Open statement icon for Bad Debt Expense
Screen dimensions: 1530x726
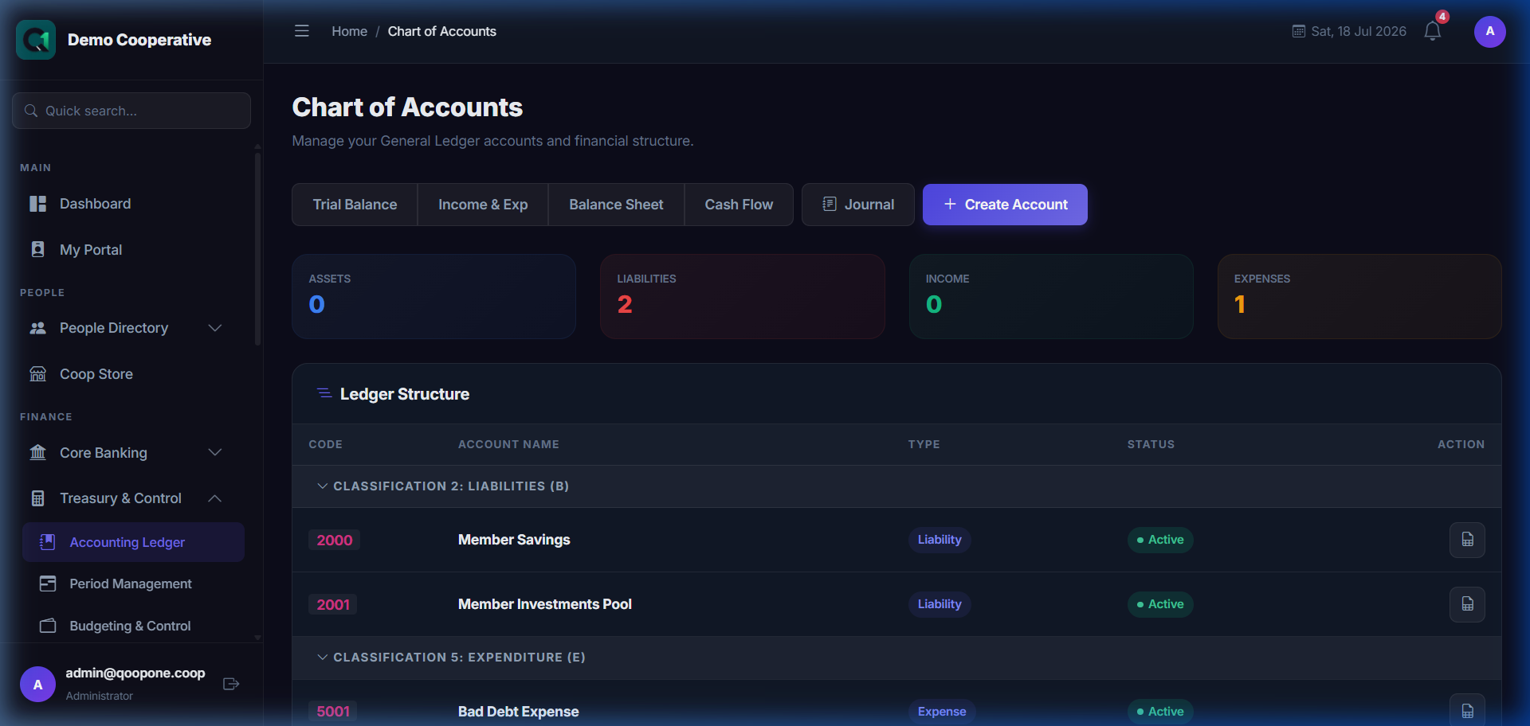click(x=1467, y=711)
